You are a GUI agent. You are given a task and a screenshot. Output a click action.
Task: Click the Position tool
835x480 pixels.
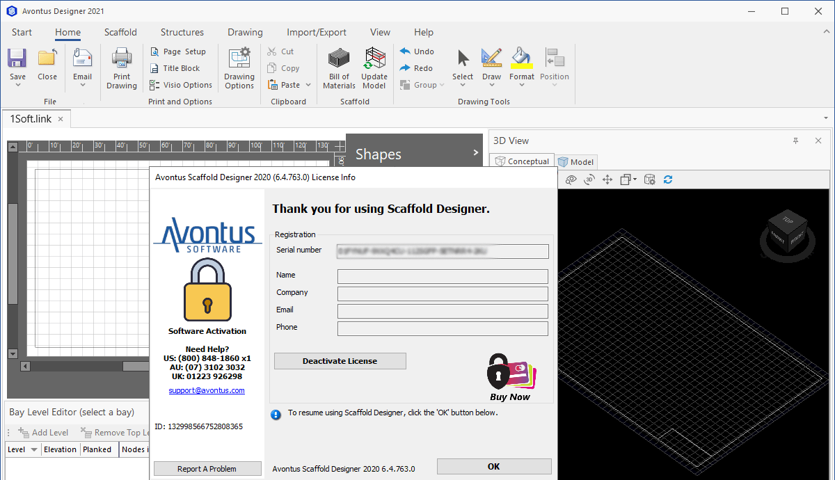coord(555,58)
